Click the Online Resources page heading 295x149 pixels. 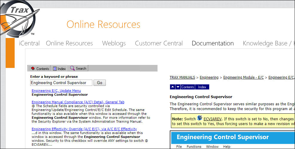pos(103,24)
